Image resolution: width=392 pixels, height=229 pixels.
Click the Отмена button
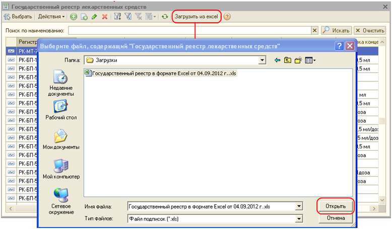335,218
